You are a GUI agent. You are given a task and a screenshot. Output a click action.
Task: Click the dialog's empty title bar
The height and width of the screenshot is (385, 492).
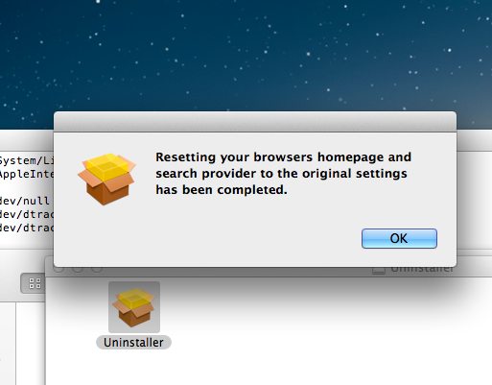(x=255, y=121)
